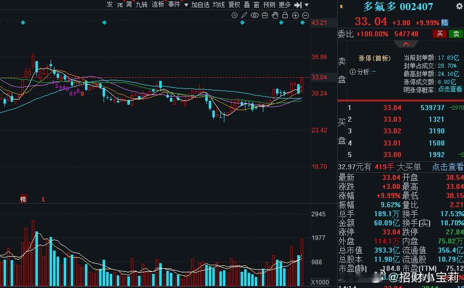Open 更多 more menu
The height and width of the screenshot is (288, 464).
coord(285,5)
